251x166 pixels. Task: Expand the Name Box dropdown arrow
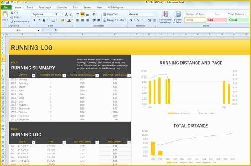coord(39,31)
